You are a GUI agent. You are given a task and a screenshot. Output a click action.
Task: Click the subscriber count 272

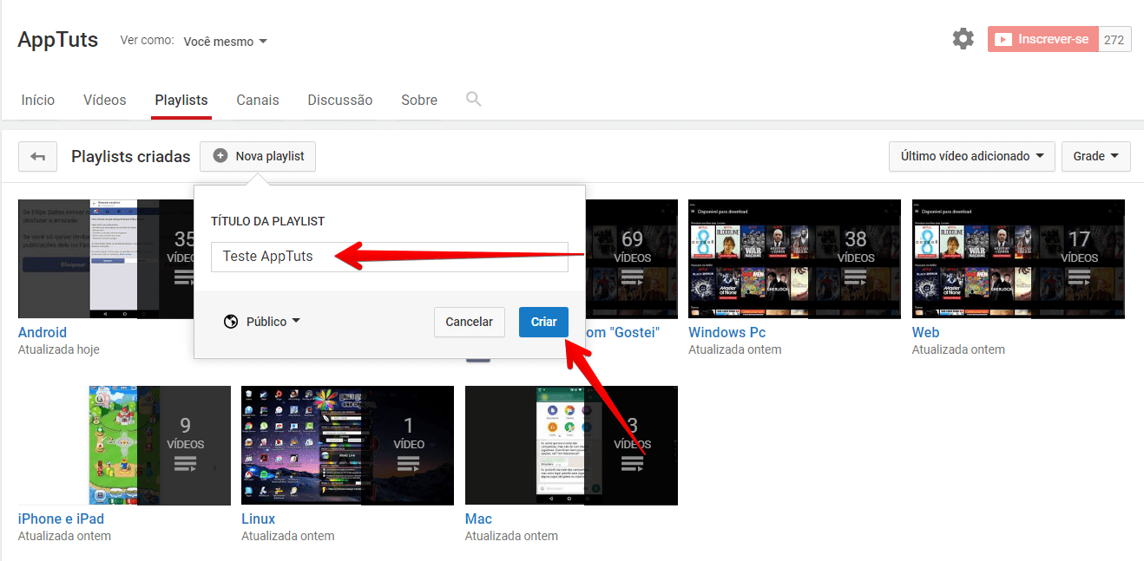click(1114, 39)
